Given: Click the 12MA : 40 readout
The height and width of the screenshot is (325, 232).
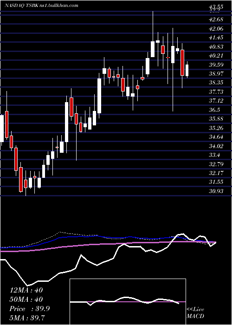Looking at the screenshot, I should click(x=26, y=290).
